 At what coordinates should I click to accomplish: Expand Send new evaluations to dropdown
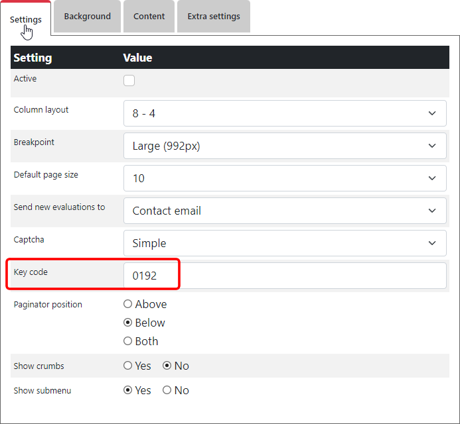tap(284, 211)
